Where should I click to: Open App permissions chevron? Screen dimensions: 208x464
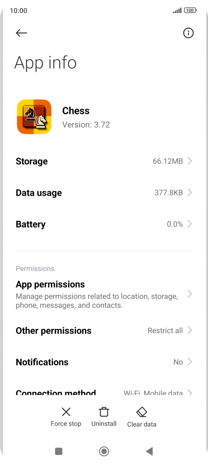pos(190,294)
